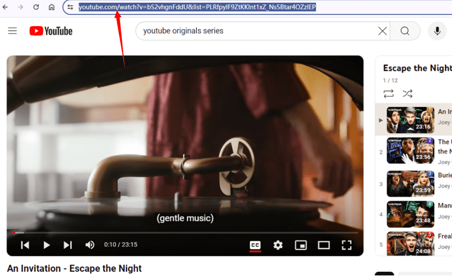Clear the search box text with X
The width and height of the screenshot is (452, 276).
(x=382, y=31)
